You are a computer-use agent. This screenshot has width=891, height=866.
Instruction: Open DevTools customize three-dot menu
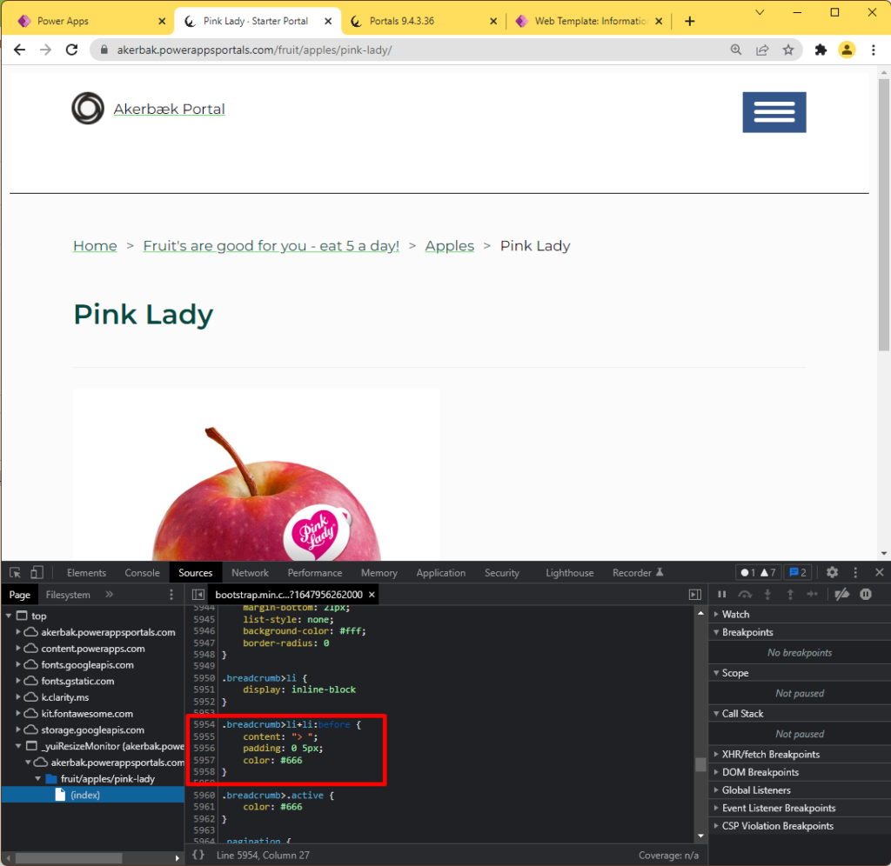pos(855,572)
